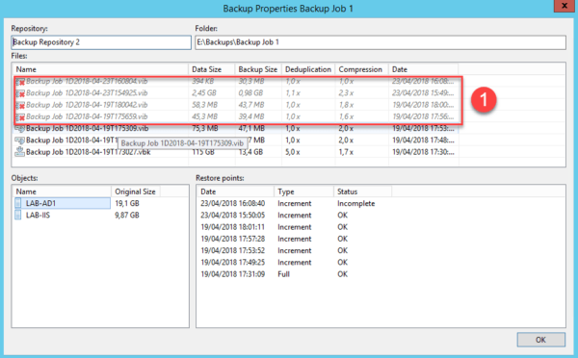Viewport: 578px width, 358px height.
Task: Click the Incomplete status cell
Action: (356, 203)
